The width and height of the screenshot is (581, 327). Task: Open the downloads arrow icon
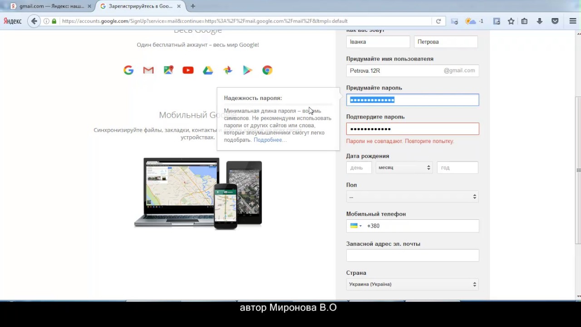(x=540, y=21)
